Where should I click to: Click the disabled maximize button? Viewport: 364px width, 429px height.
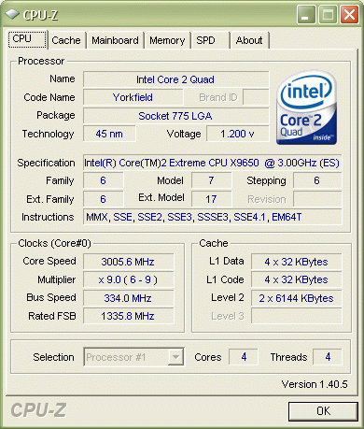click(328, 15)
